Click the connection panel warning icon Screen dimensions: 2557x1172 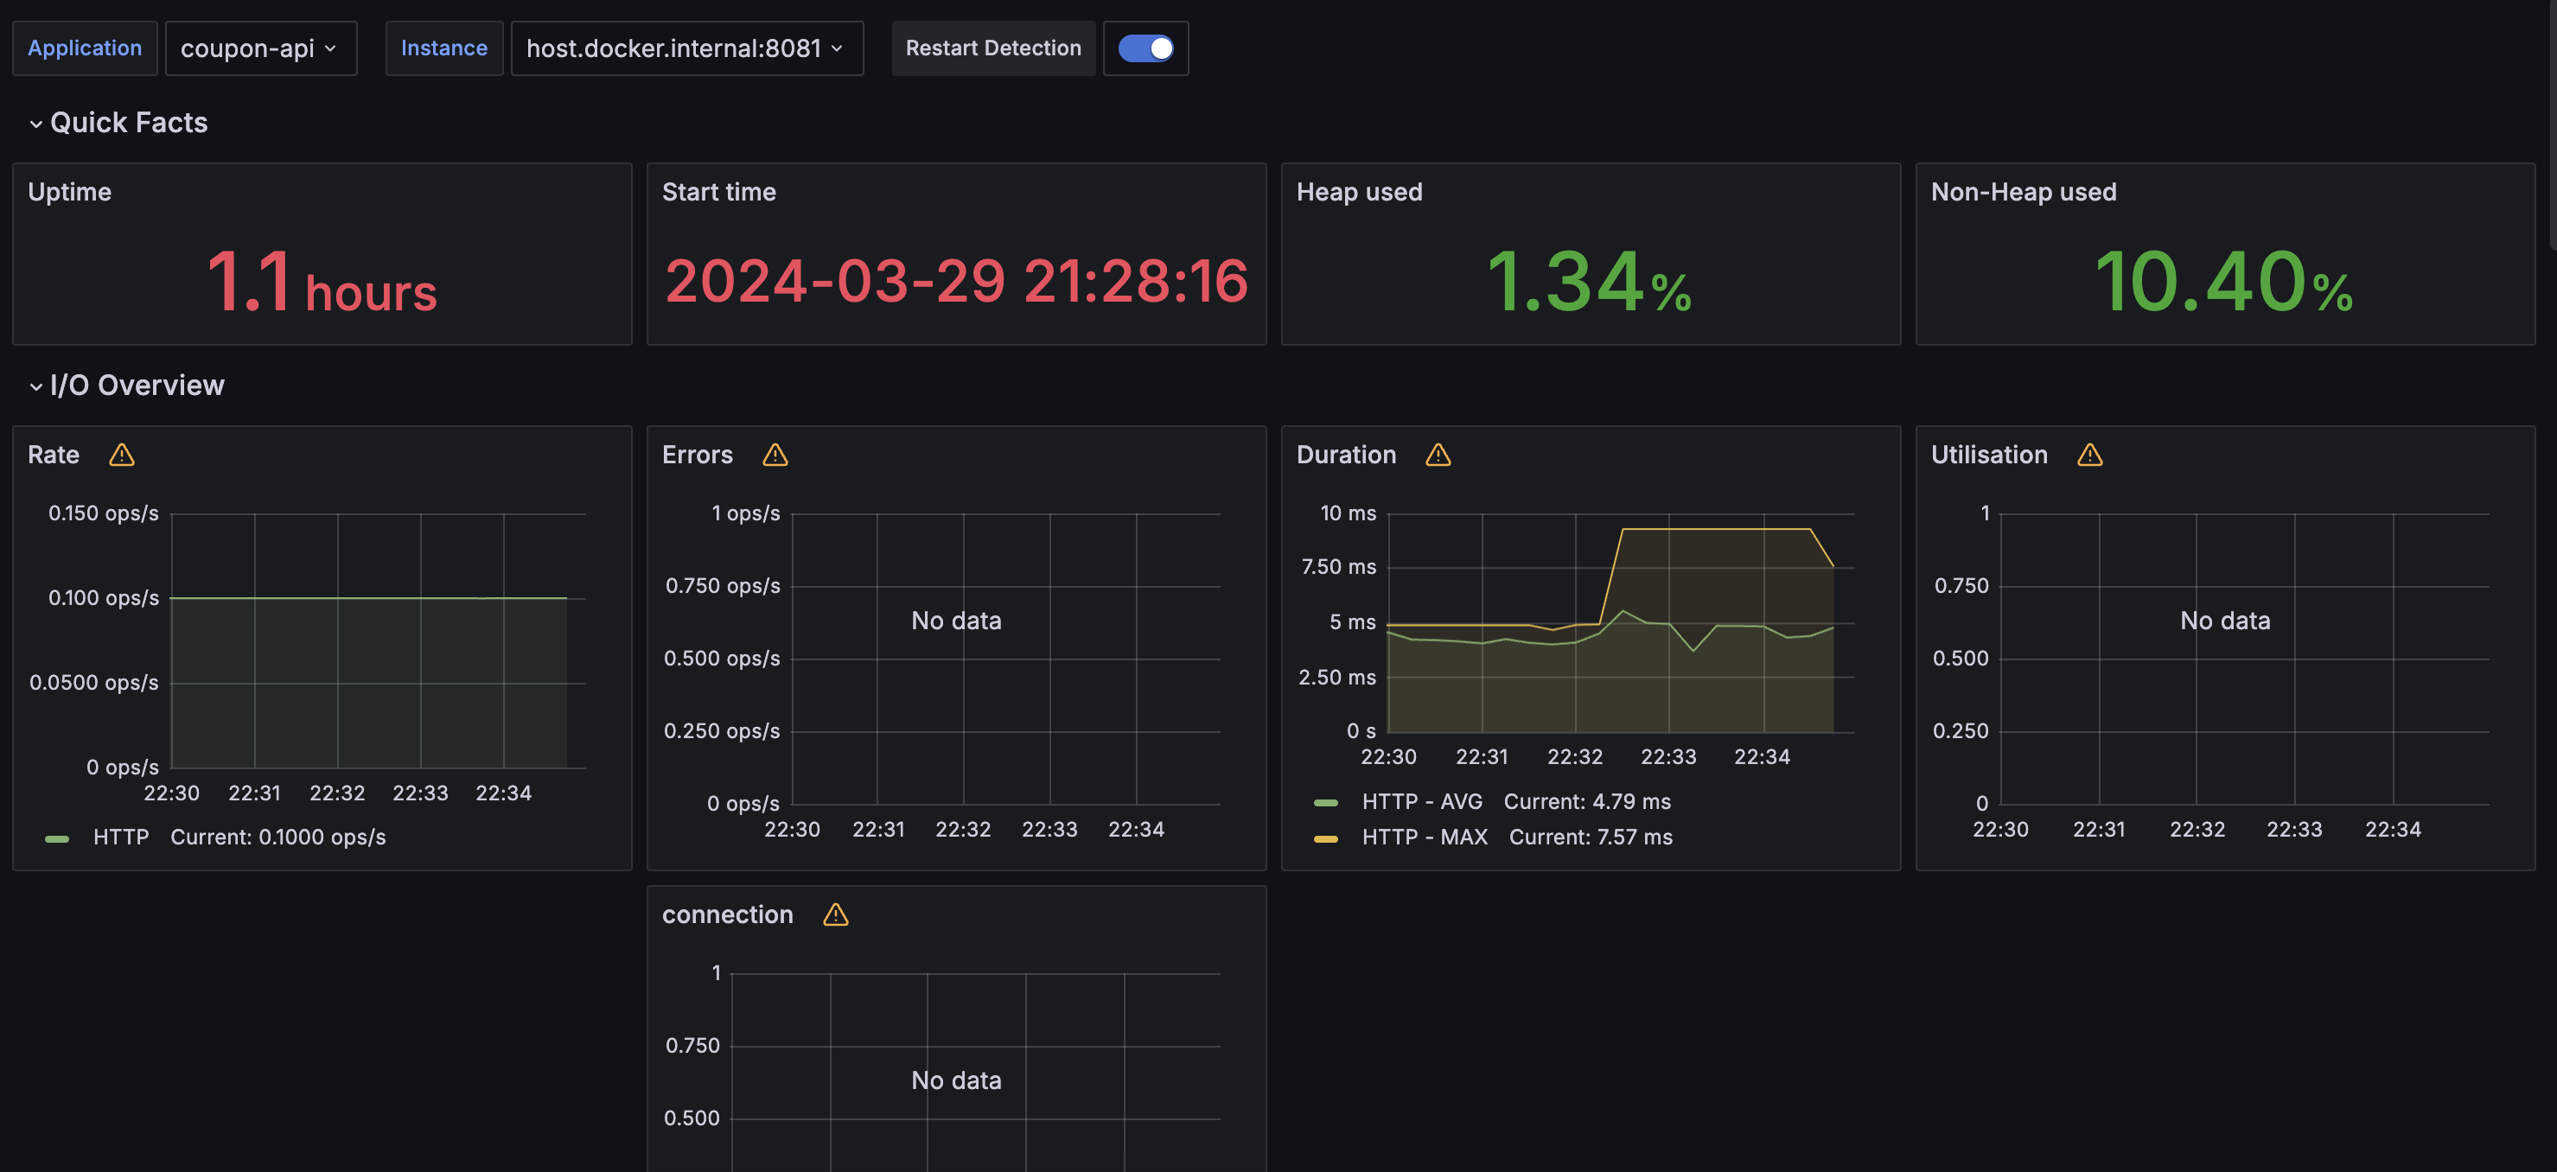835,914
